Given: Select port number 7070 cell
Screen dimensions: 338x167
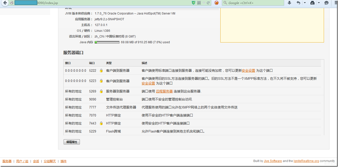Looking at the screenshot, I should [x=93, y=115].
